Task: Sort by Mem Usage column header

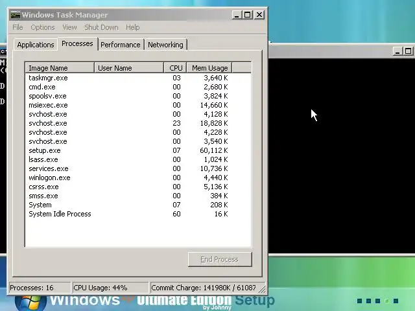Action: pos(209,68)
